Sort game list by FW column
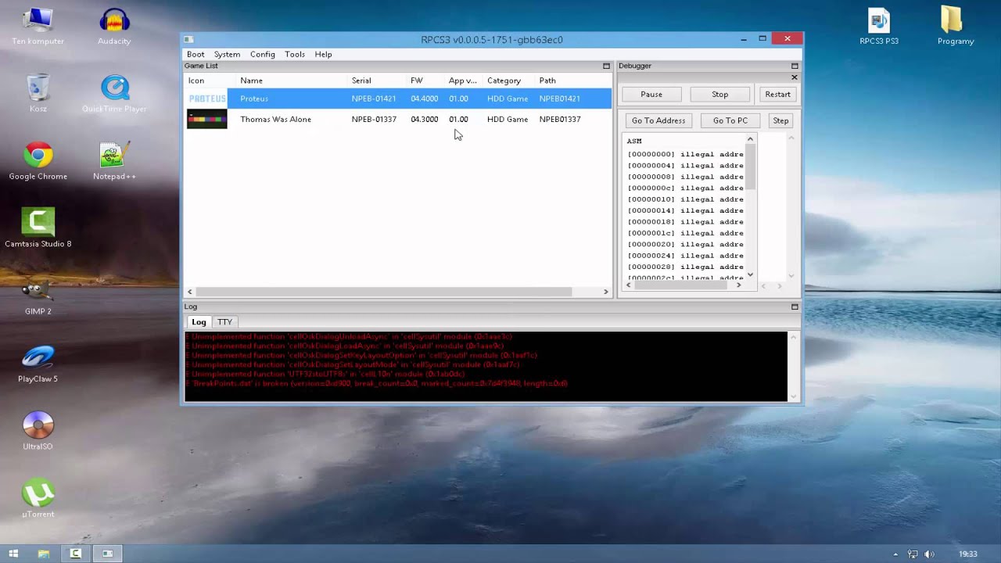This screenshot has height=563, width=1001. 425,81
